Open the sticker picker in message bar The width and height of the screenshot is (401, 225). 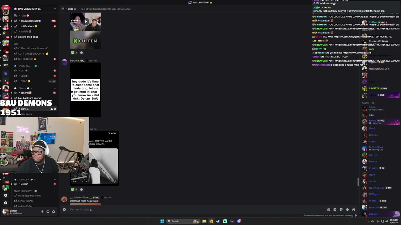tap(341, 210)
